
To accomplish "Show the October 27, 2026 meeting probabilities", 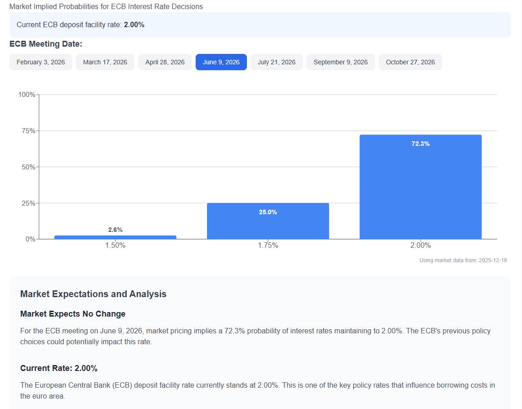I will click(410, 62).
